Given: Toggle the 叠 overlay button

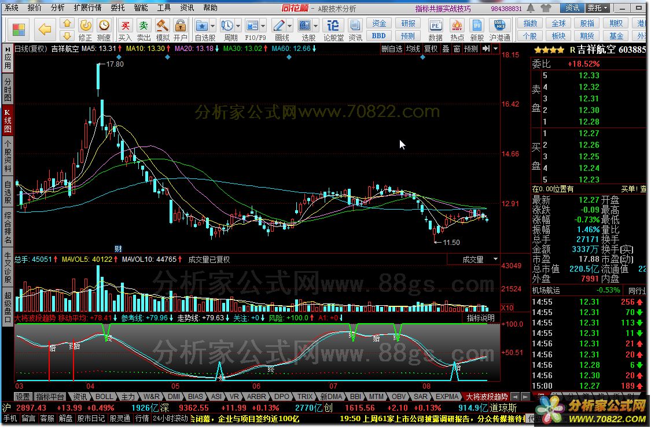Looking at the screenshot, I should (446, 49).
